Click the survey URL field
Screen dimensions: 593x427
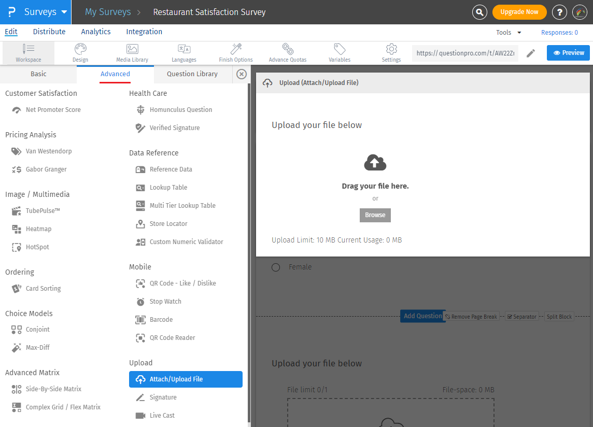(x=465, y=53)
